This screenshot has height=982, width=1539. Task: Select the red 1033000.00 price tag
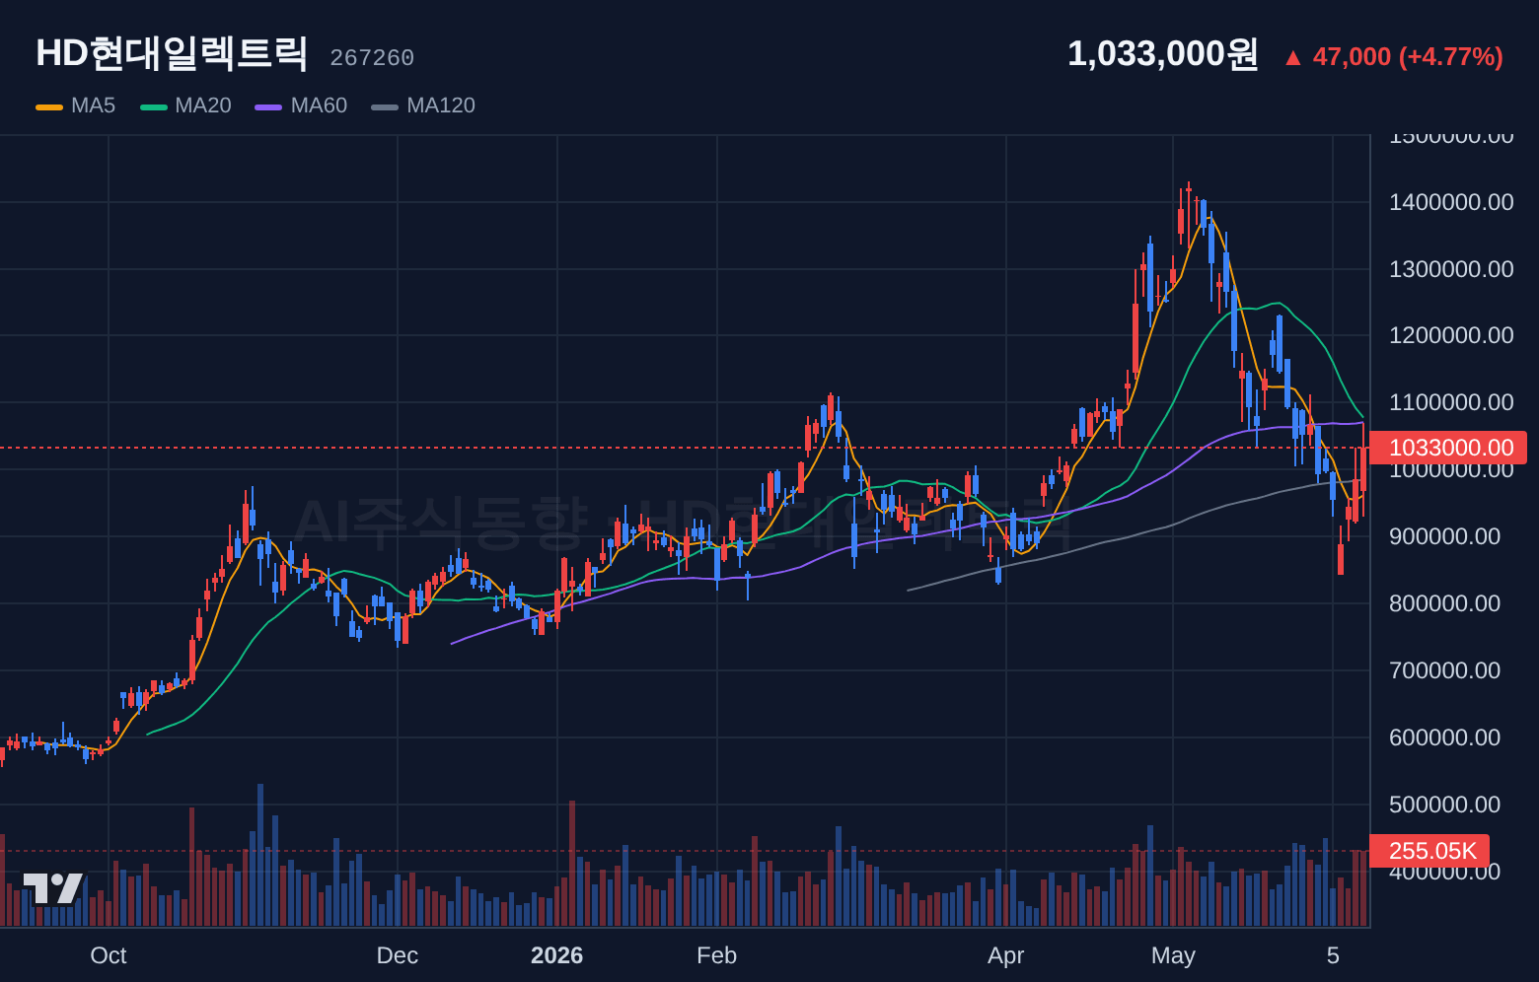coord(1448,448)
